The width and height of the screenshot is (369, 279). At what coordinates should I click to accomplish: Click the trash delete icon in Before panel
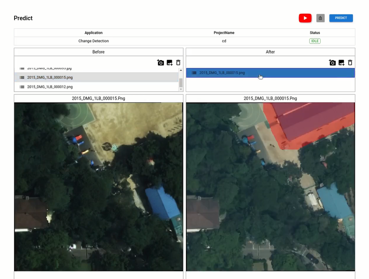click(x=178, y=63)
